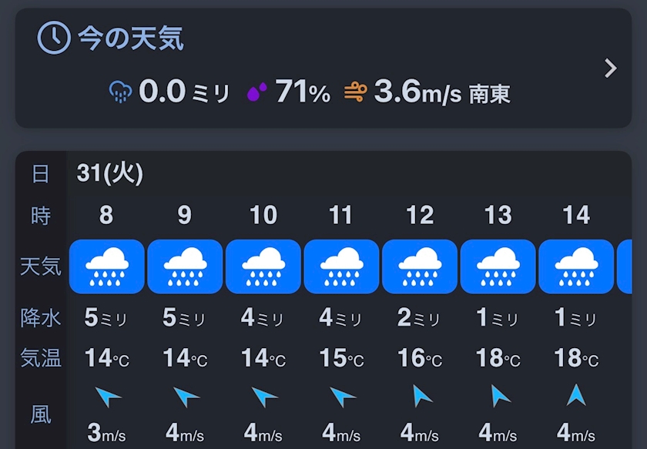Expand 今の天気 details with right chevron
Image resolution: width=647 pixels, height=449 pixels.
click(611, 69)
